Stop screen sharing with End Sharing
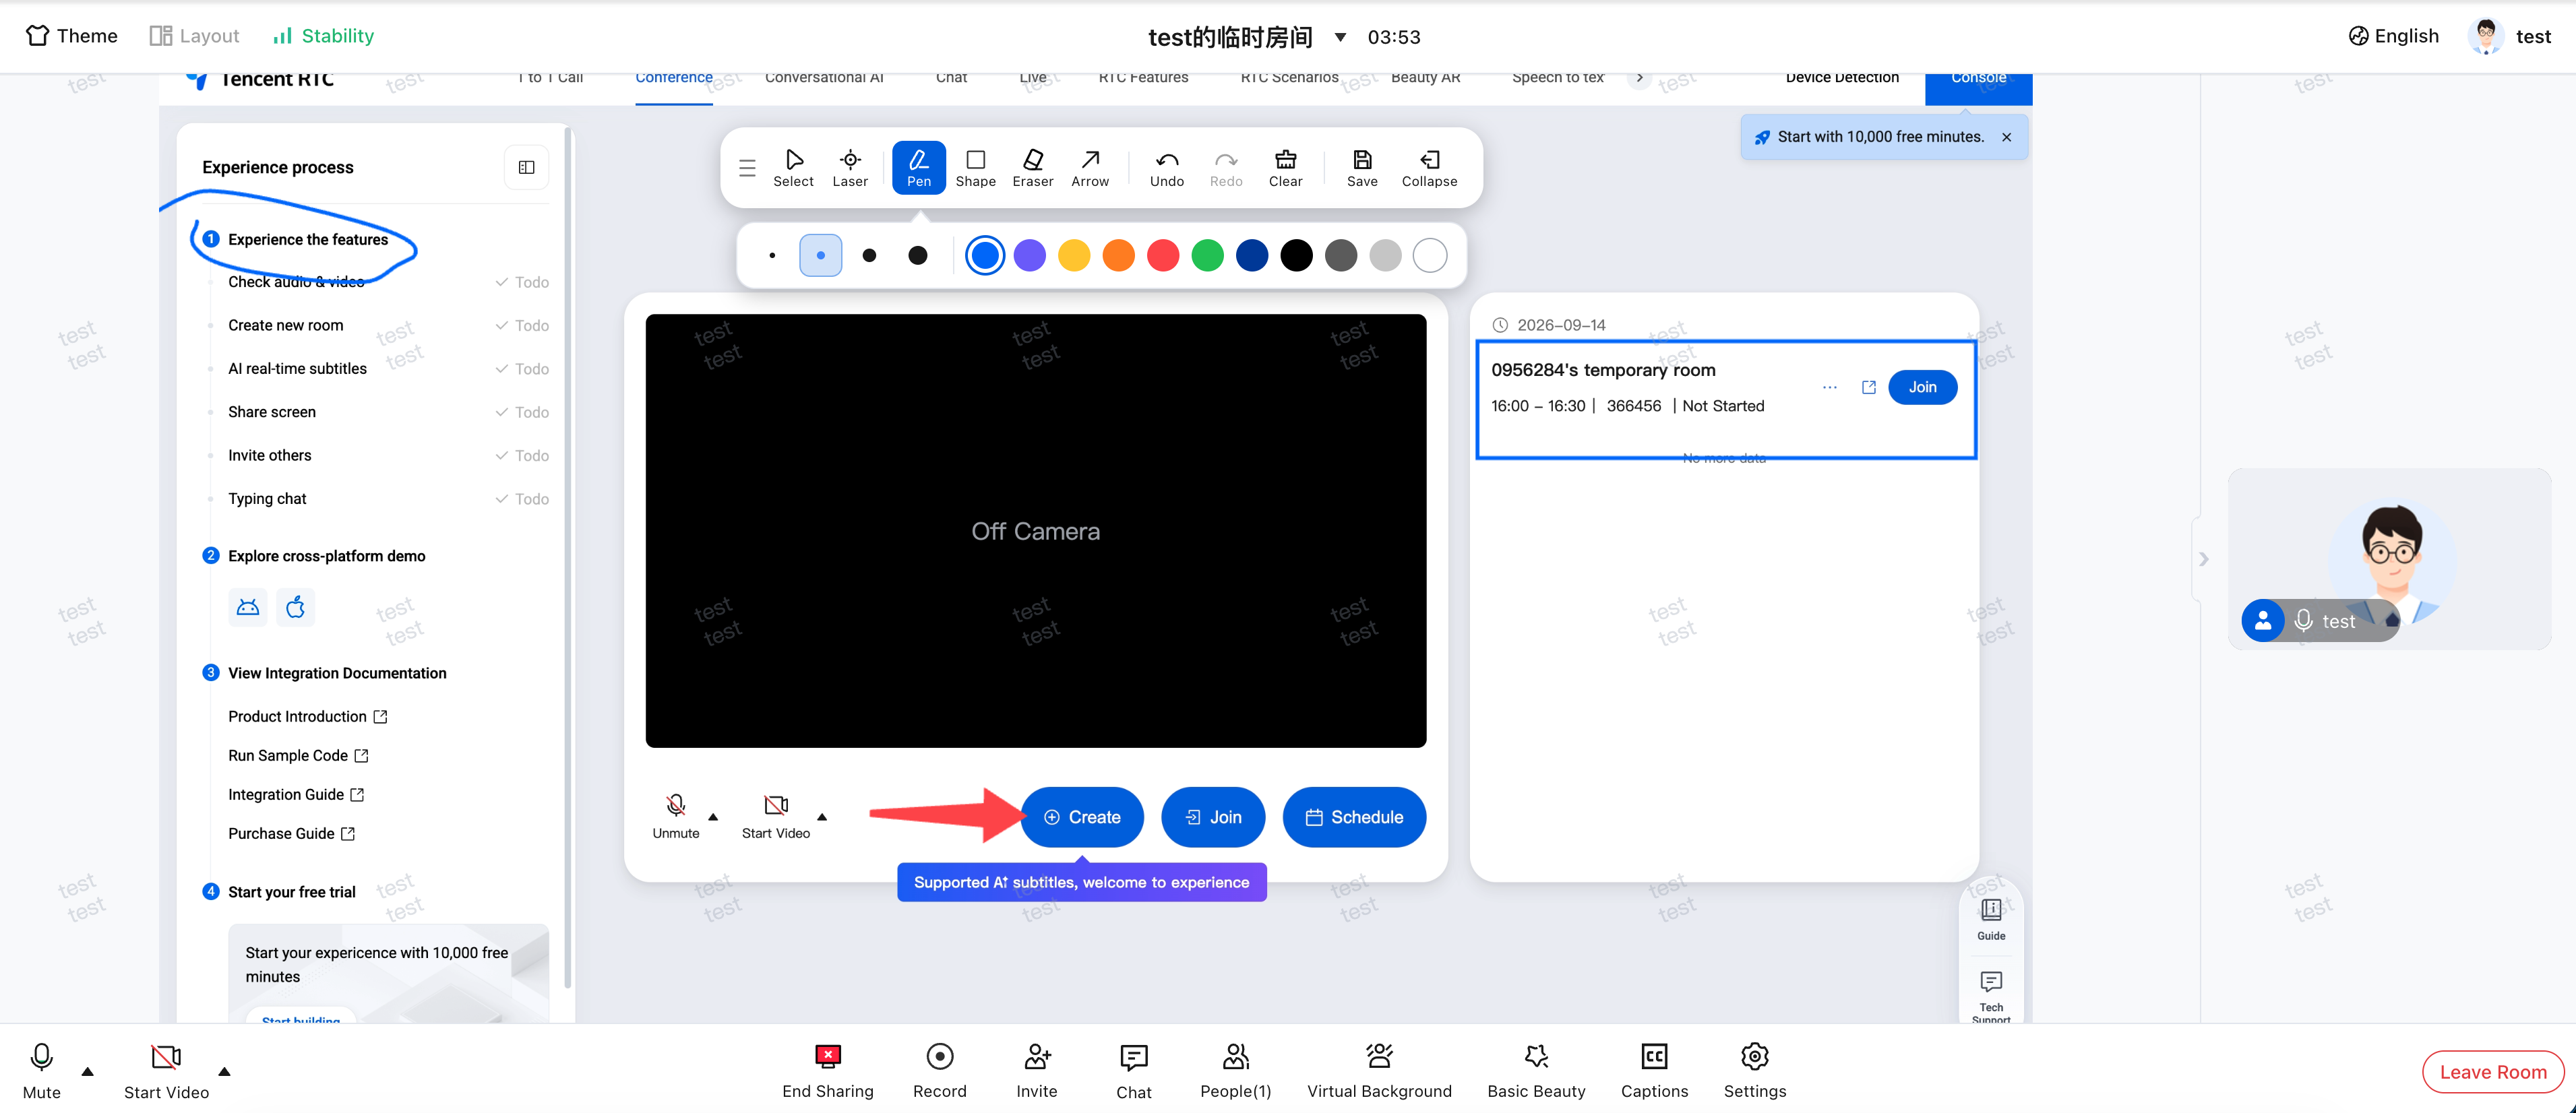This screenshot has width=2576, height=1113. pyautogui.click(x=827, y=1070)
